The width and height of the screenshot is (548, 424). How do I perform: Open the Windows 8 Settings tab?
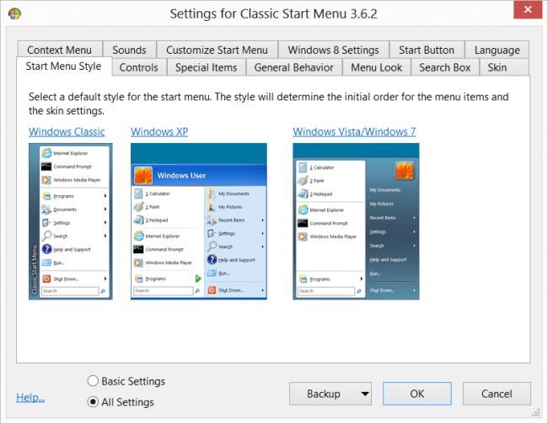click(333, 50)
